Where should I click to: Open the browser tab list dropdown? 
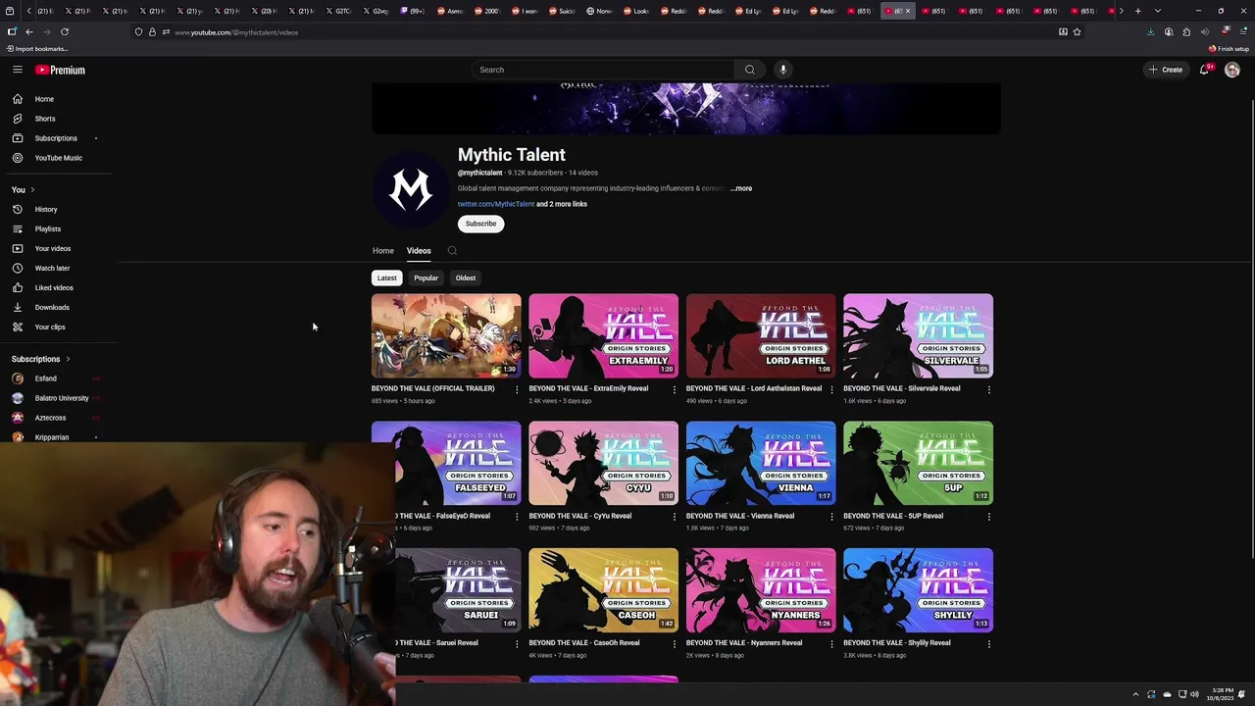1158,11
